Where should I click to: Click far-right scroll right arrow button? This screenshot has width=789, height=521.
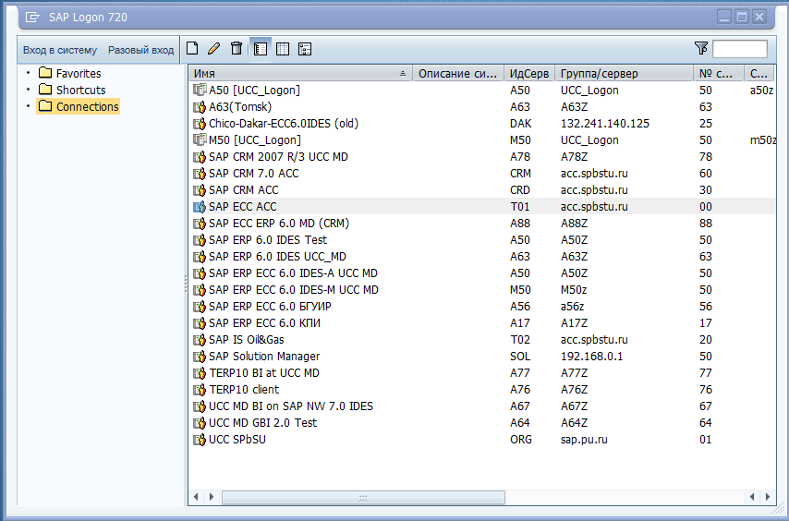click(768, 497)
